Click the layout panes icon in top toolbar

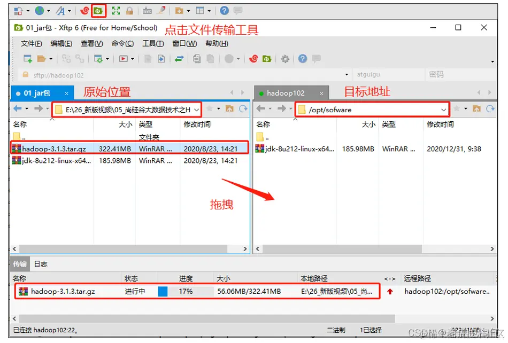[200, 11]
